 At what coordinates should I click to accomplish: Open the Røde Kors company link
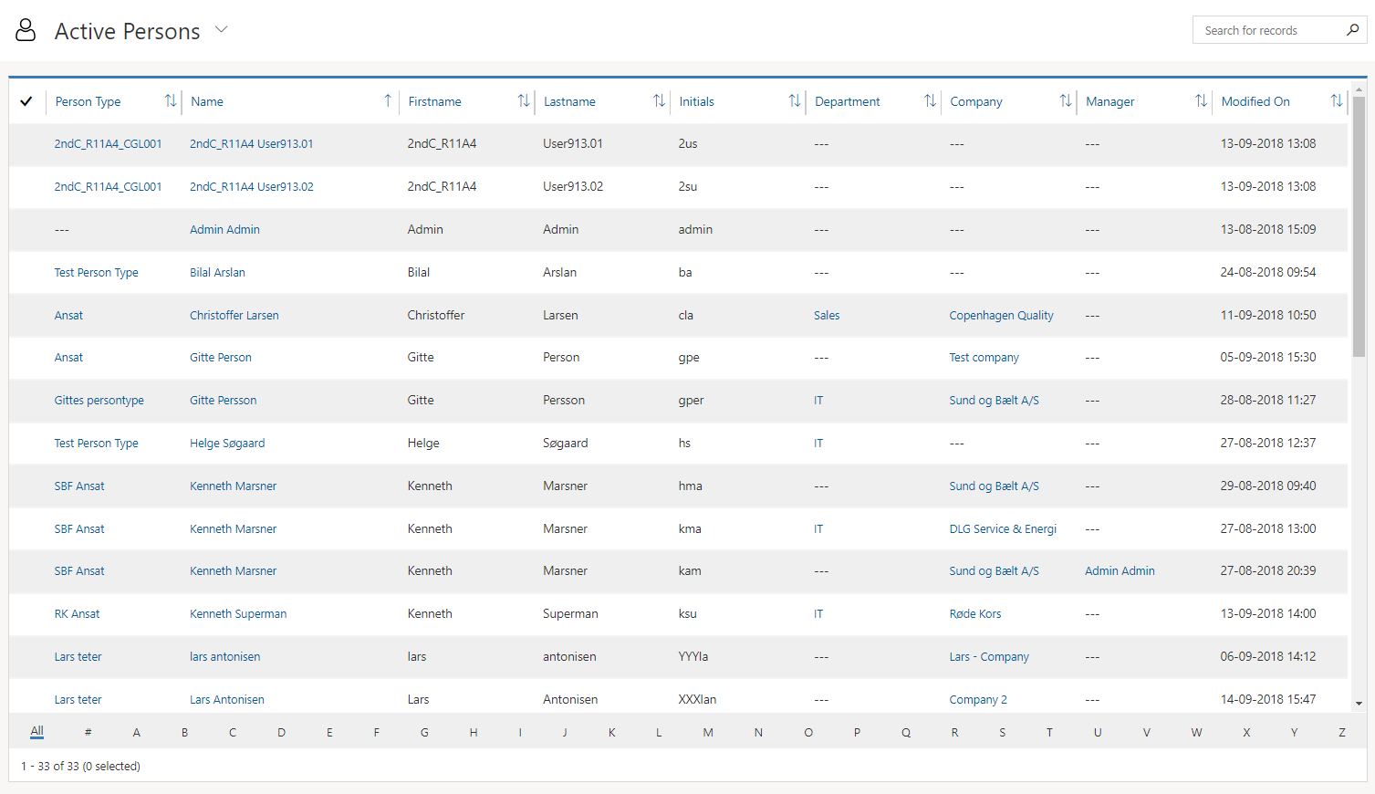(x=974, y=613)
